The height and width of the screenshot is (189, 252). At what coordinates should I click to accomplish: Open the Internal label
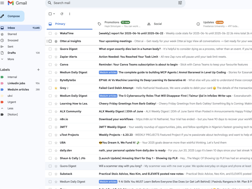coord(21,77)
